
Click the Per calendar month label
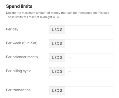(x=22, y=57)
